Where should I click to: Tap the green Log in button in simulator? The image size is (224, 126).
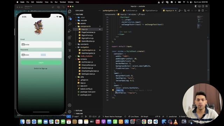(x=41, y=63)
